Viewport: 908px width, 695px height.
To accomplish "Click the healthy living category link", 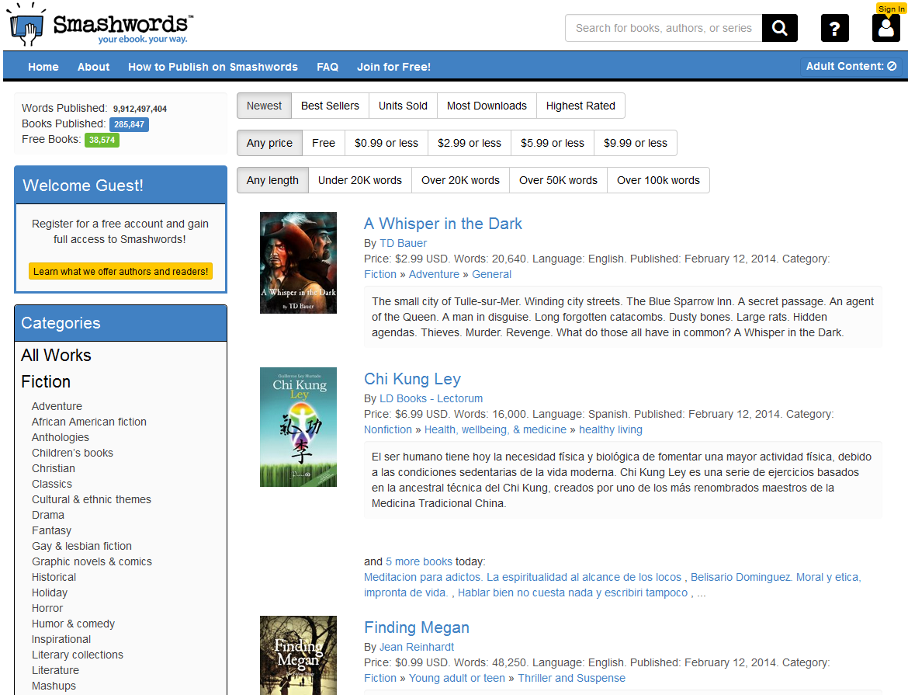I will [x=610, y=429].
